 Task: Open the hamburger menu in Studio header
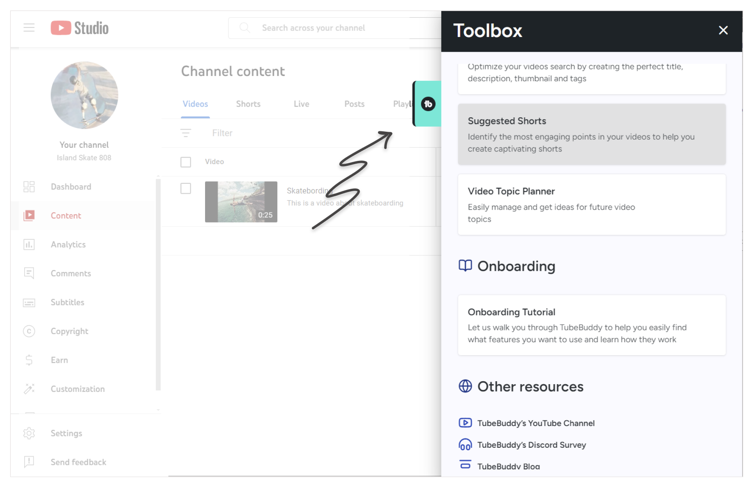pyautogui.click(x=29, y=28)
